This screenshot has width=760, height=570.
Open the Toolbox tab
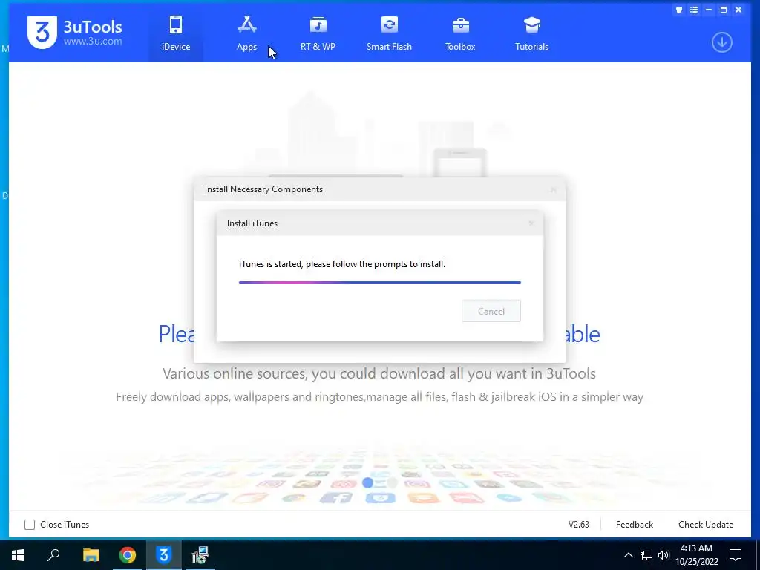[x=460, y=33]
